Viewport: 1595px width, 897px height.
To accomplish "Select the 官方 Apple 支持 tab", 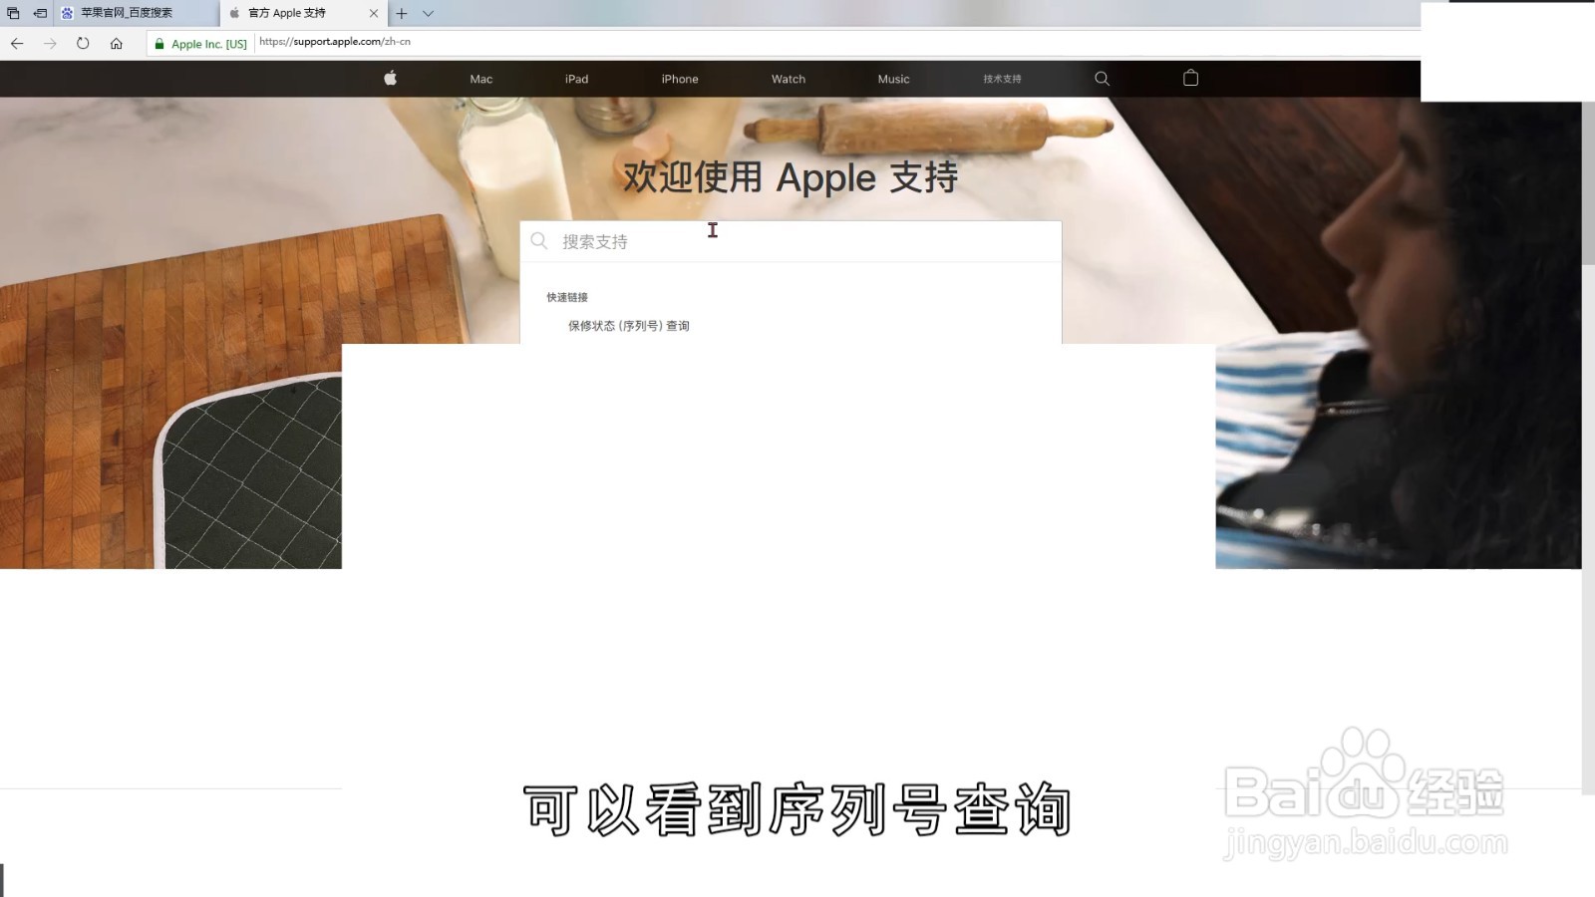I will (289, 13).
